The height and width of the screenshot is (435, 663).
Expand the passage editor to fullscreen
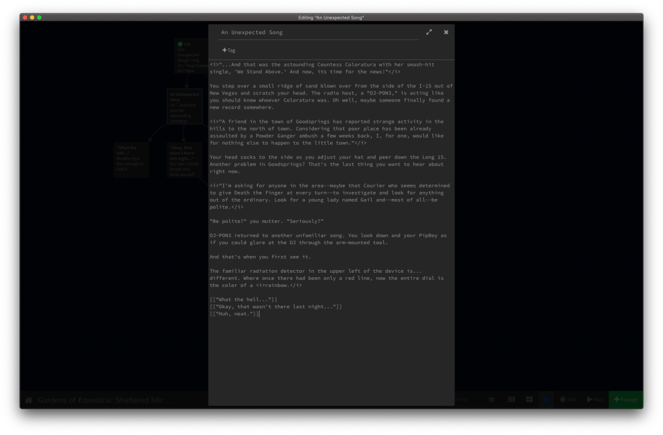pyautogui.click(x=429, y=32)
